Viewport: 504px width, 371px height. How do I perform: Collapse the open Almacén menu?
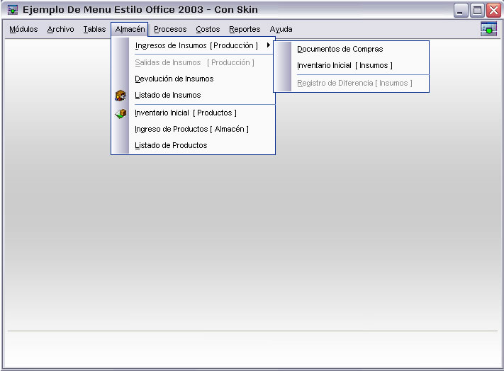click(130, 30)
